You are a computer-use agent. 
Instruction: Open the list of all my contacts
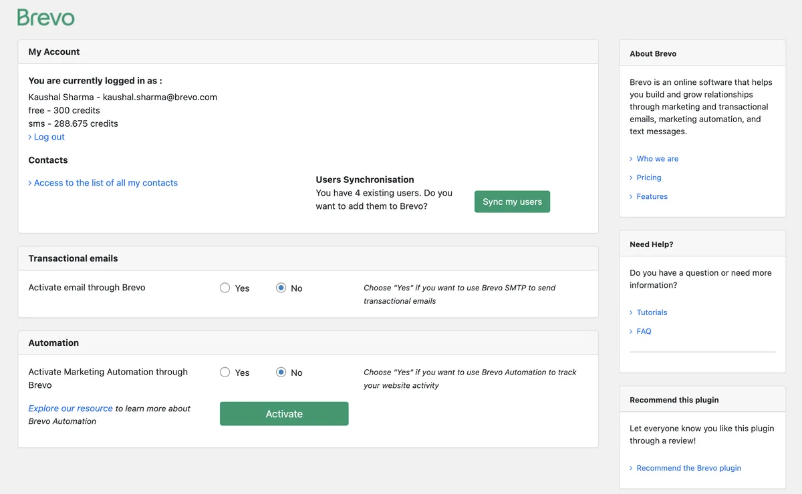[x=106, y=183]
